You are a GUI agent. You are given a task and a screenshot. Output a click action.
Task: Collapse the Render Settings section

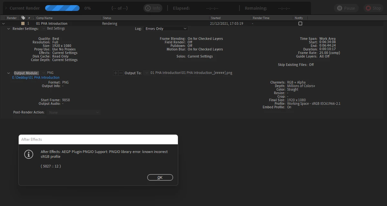pyautogui.click(x=9, y=29)
